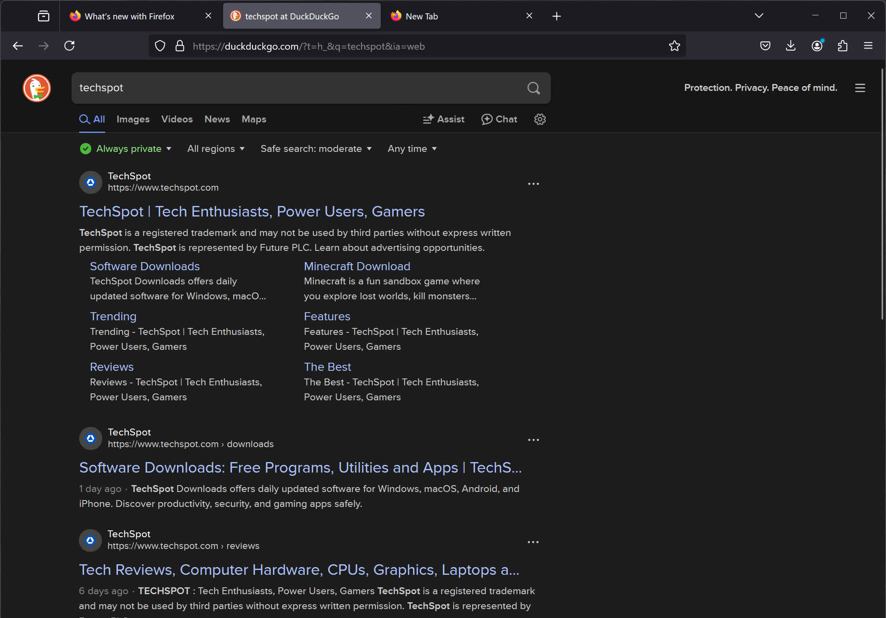This screenshot has width=886, height=618.
Task: Open the Reviews sitelink
Action: 112,367
